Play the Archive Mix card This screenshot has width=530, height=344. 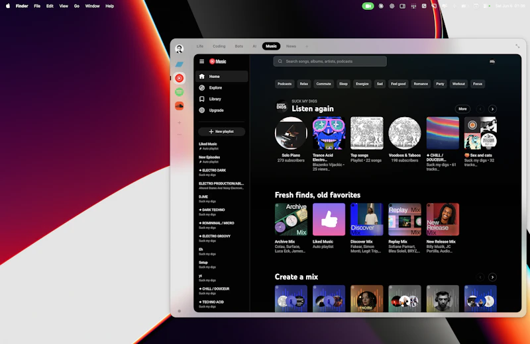click(x=291, y=219)
